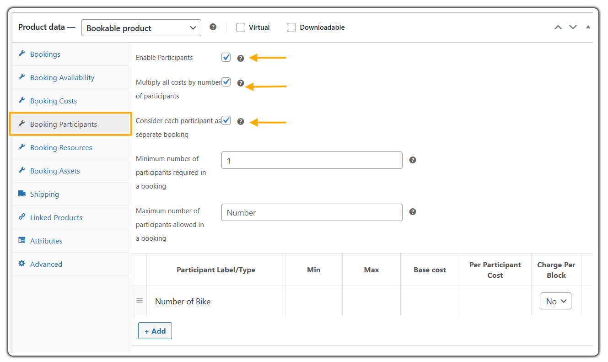The height and width of the screenshot is (362, 608).
Task: Open the Linked Products tab
Action: (70, 217)
